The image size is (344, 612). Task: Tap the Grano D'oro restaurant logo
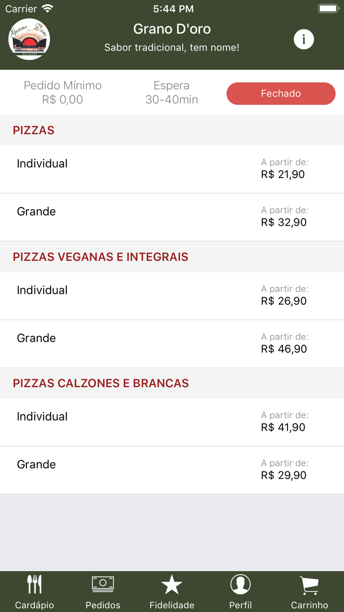[29, 39]
